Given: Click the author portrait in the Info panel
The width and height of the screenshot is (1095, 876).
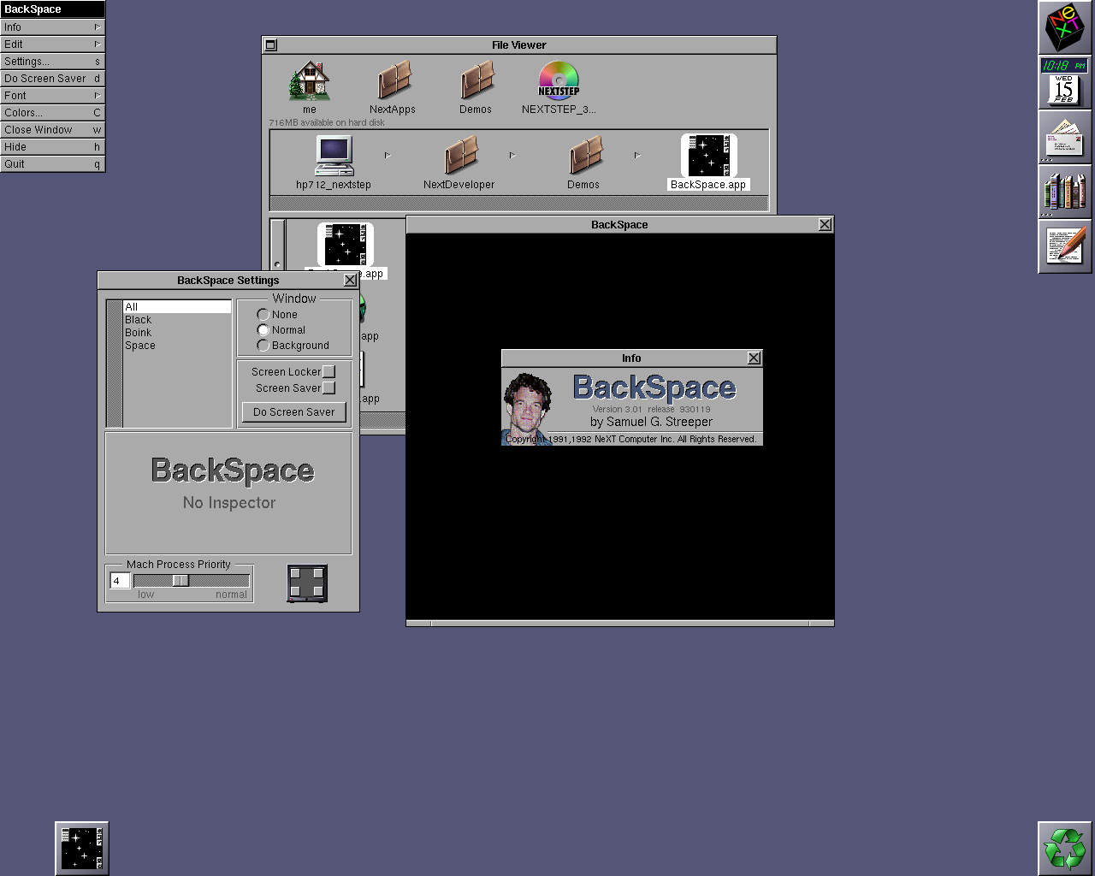Looking at the screenshot, I should [528, 409].
